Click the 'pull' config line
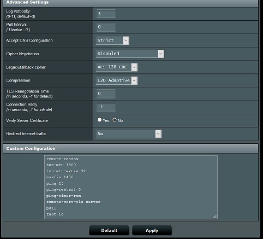 [x=51, y=208]
